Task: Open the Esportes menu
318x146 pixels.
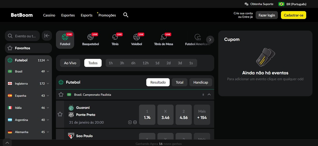Action: click(68, 15)
